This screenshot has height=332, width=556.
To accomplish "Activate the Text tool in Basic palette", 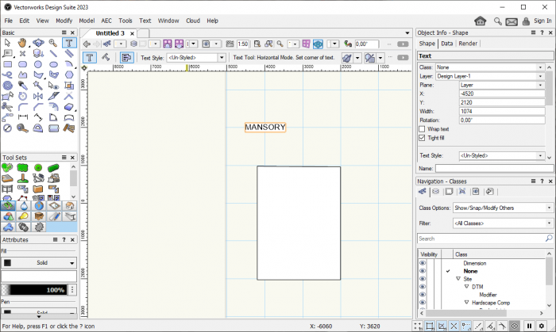I will click(68, 43).
